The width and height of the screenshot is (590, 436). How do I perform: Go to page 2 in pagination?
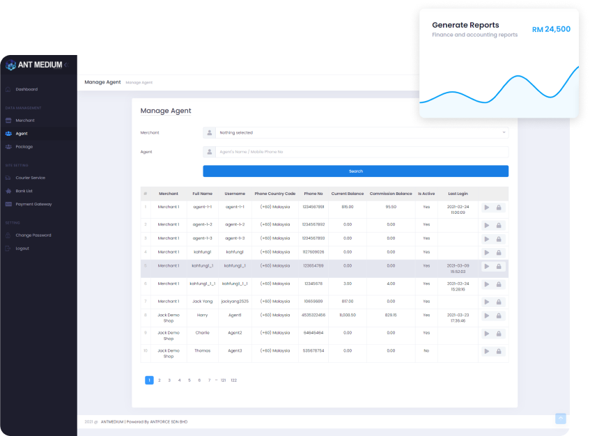[x=160, y=380]
